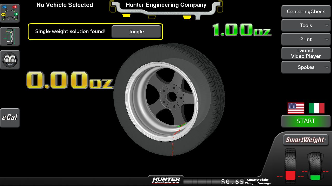Click the Single-weight solution found message
The height and width of the screenshot is (186, 332).
pyautogui.click(x=70, y=32)
